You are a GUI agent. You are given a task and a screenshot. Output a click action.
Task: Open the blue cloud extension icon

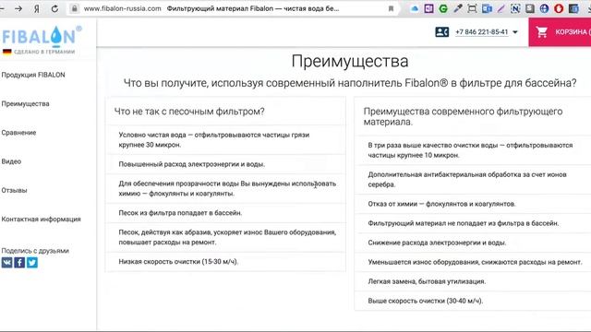click(x=415, y=8)
